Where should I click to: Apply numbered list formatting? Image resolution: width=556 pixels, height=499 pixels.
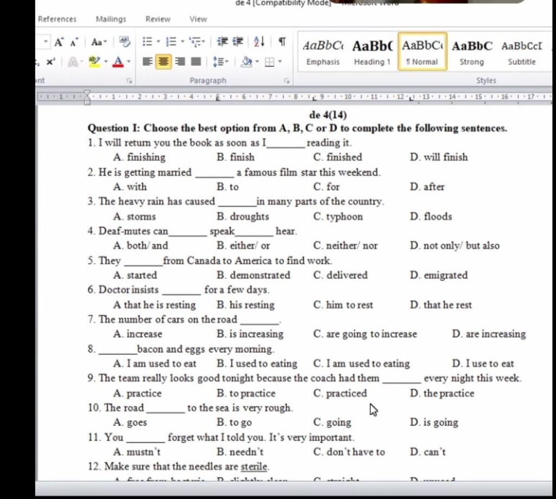171,42
